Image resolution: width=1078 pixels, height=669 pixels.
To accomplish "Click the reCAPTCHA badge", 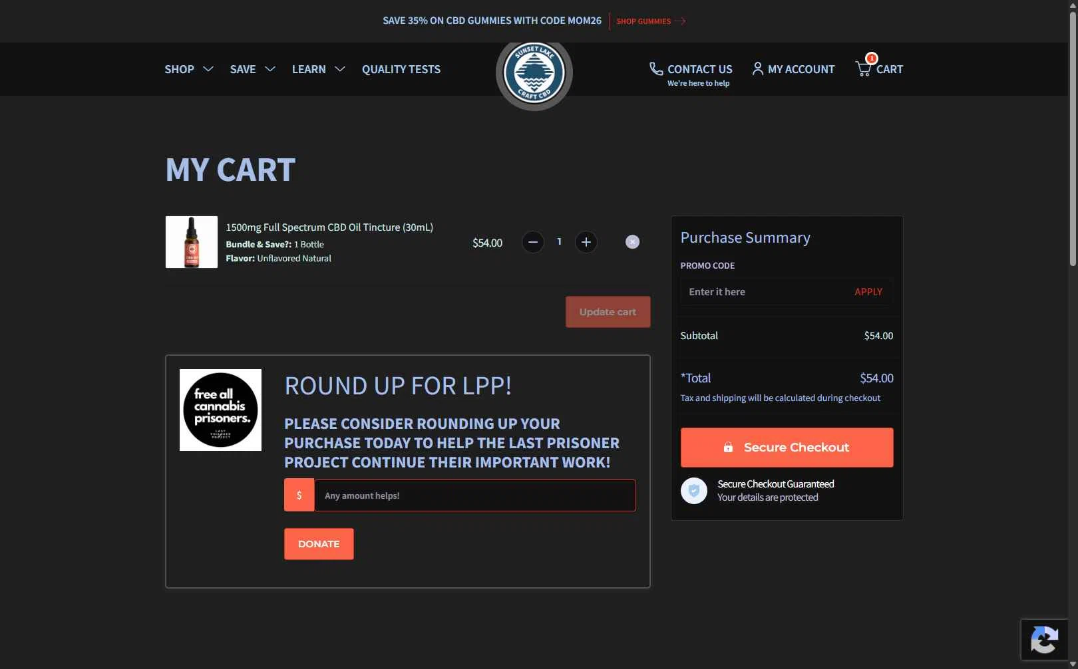I will 1045,640.
